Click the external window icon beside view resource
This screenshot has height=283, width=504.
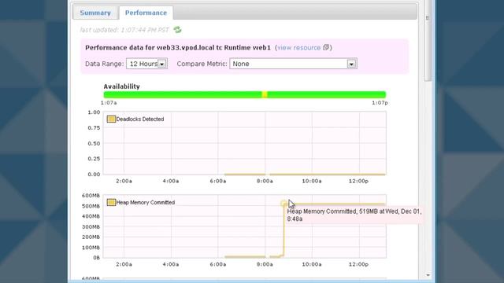(326, 47)
